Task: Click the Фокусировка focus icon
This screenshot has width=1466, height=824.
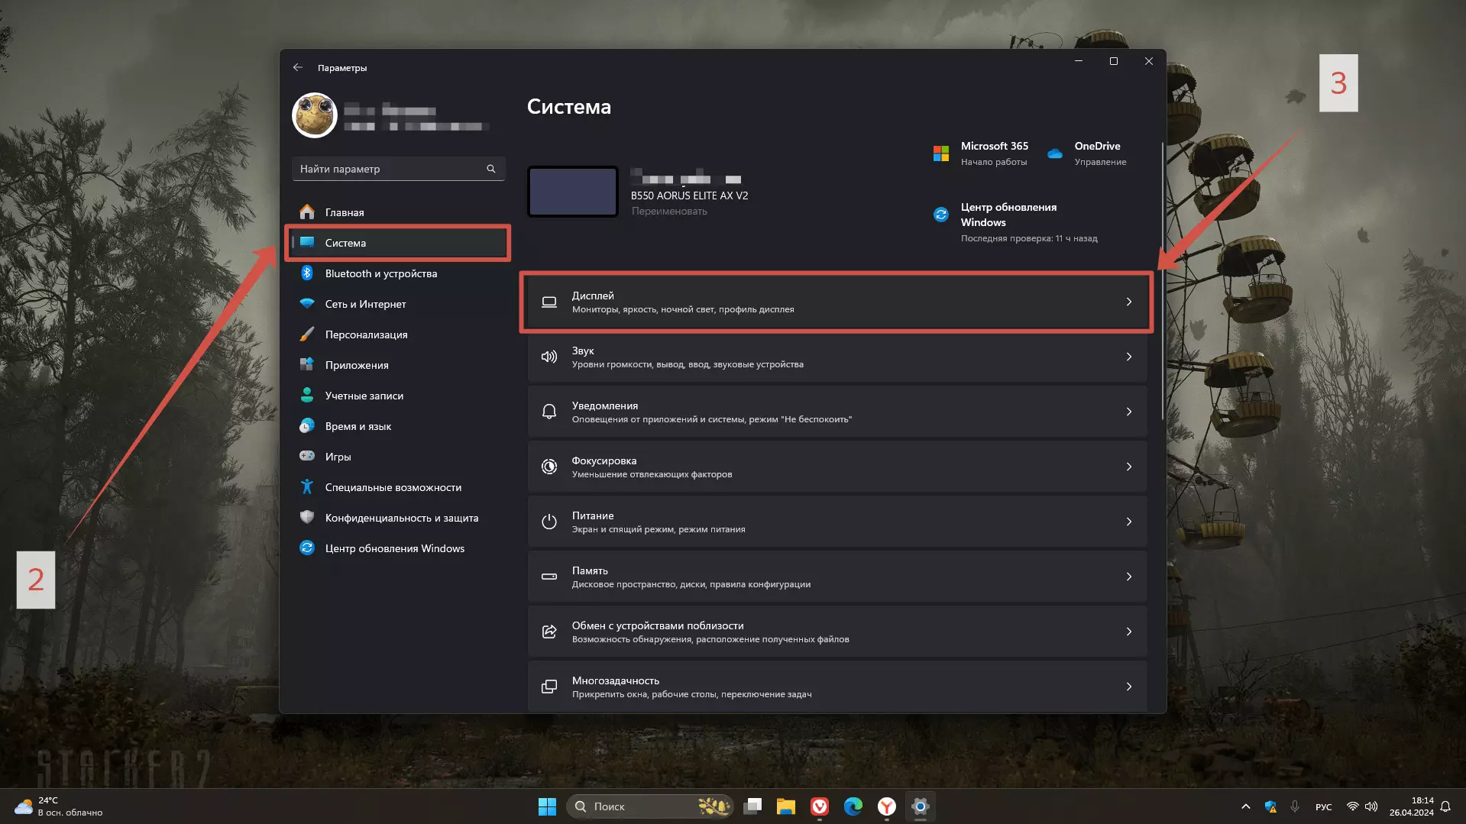Action: click(x=549, y=467)
